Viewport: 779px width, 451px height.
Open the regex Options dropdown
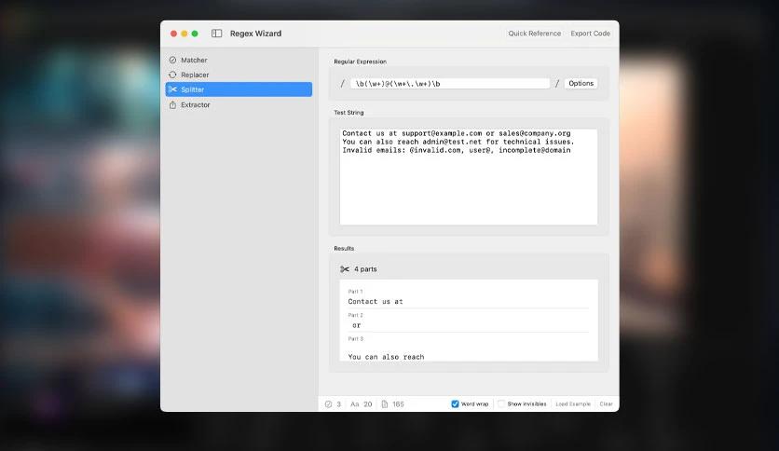click(581, 84)
